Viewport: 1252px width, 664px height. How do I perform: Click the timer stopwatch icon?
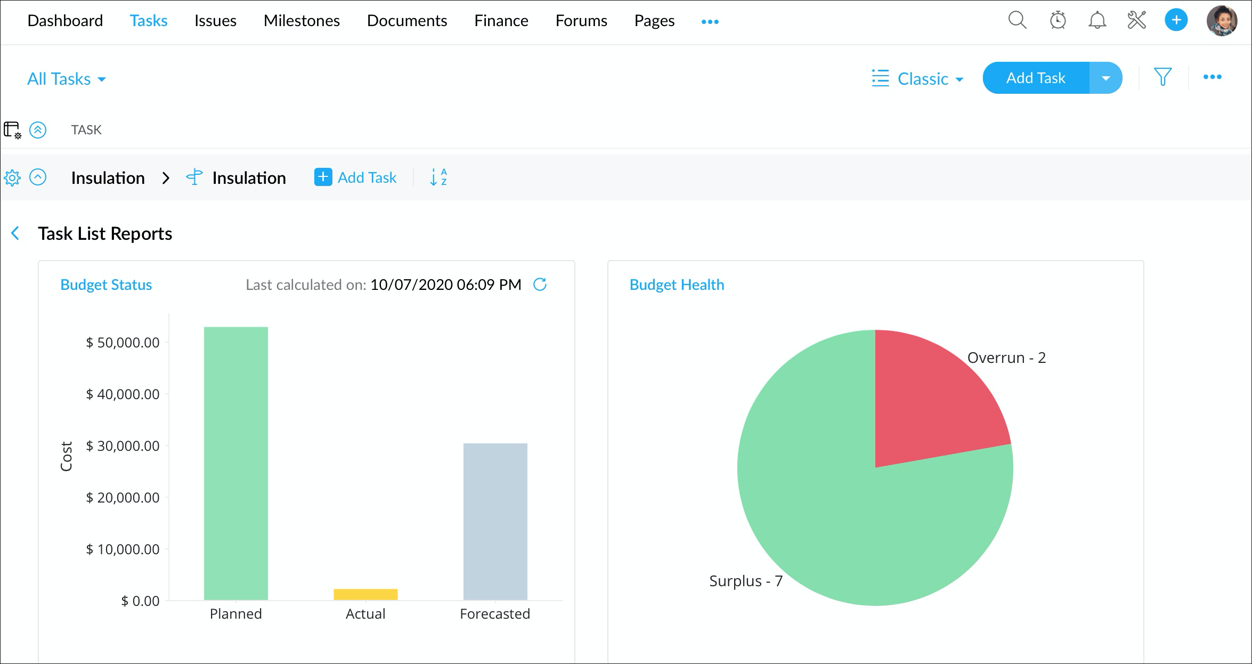point(1058,21)
